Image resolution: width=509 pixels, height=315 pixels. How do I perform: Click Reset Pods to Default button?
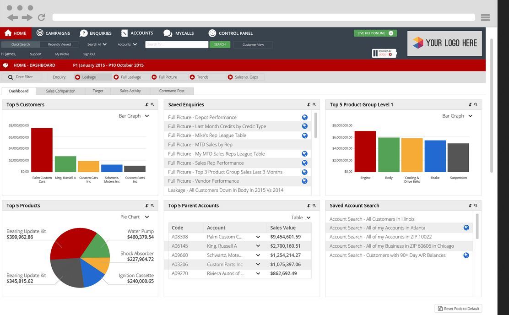click(x=458, y=309)
